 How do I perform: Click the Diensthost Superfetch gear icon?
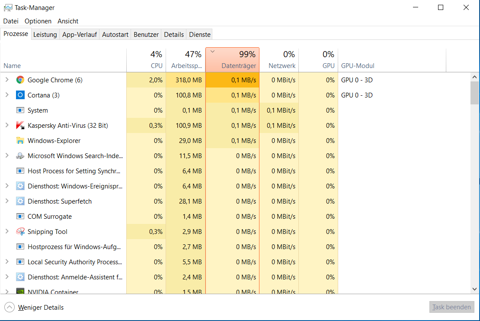point(20,201)
